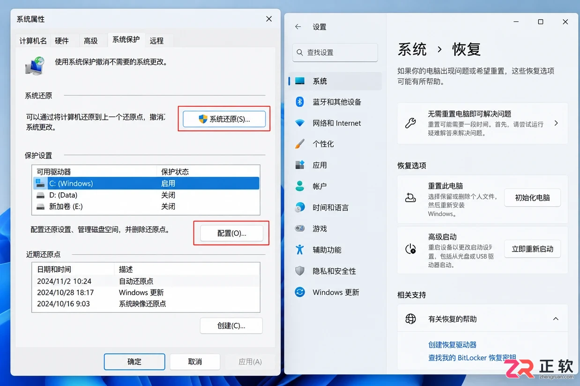This screenshot has height=386, width=580.
Task: Open the 创建恢复驱动器 link
Action: coord(452,344)
